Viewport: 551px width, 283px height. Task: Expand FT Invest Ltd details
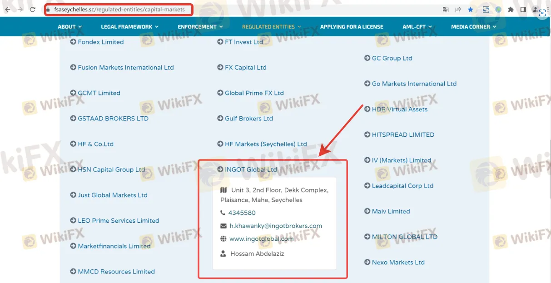244,42
